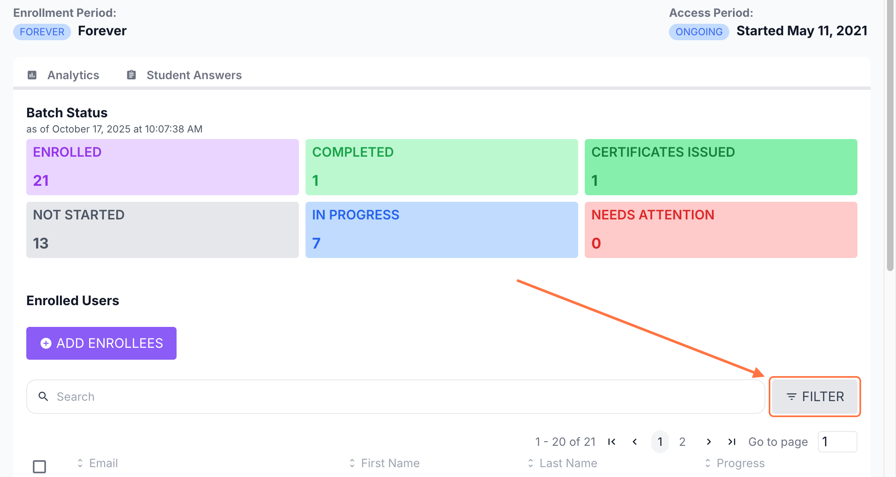896x477 pixels.
Task: Jump to last page of results
Action: 732,442
